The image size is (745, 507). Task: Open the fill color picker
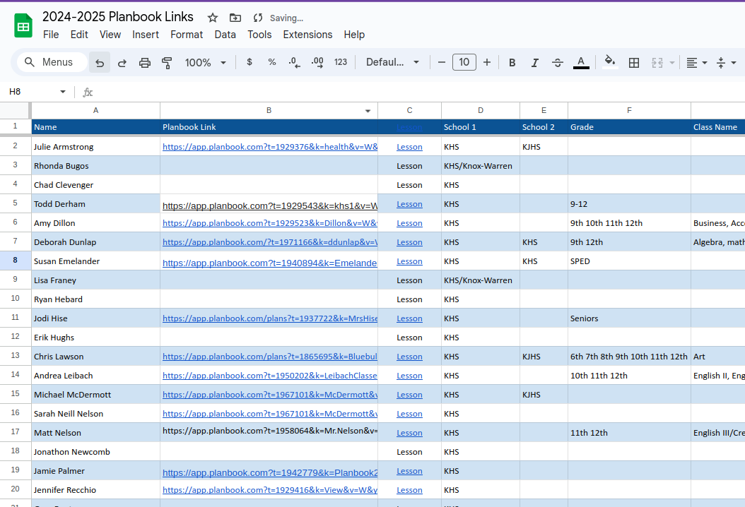pos(609,62)
